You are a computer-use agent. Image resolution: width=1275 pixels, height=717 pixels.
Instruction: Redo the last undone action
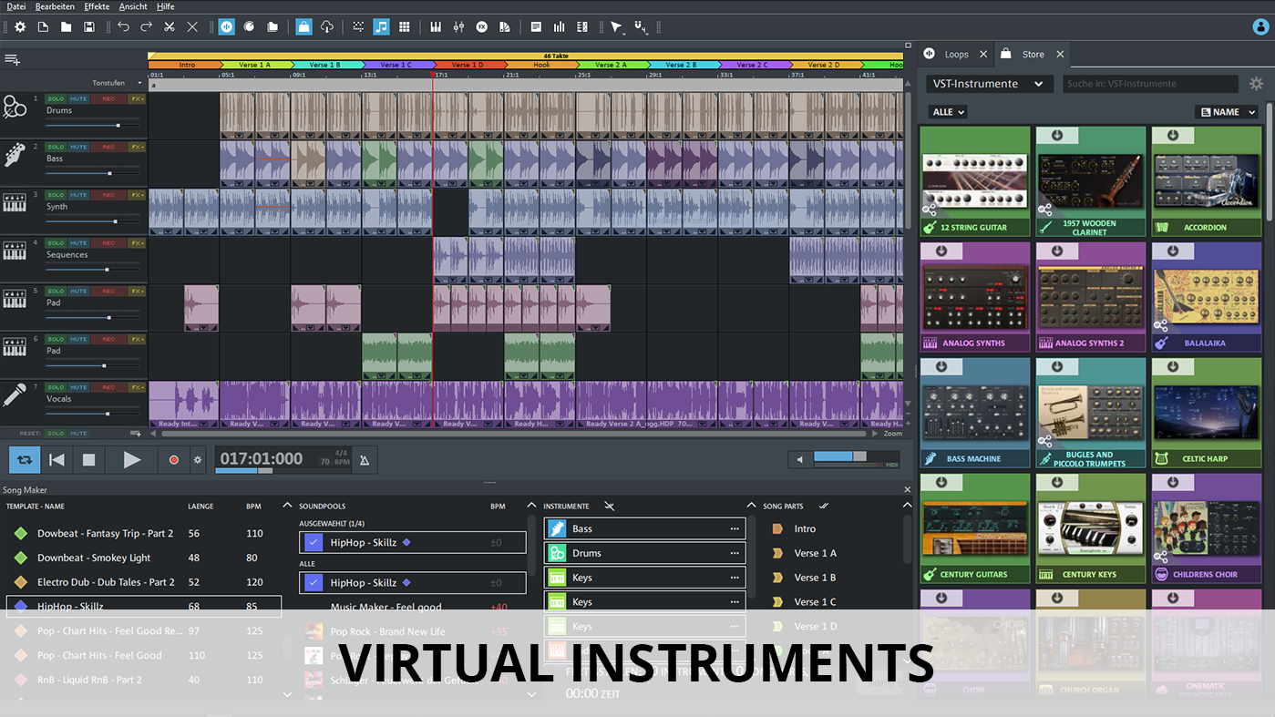click(x=146, y=27)
